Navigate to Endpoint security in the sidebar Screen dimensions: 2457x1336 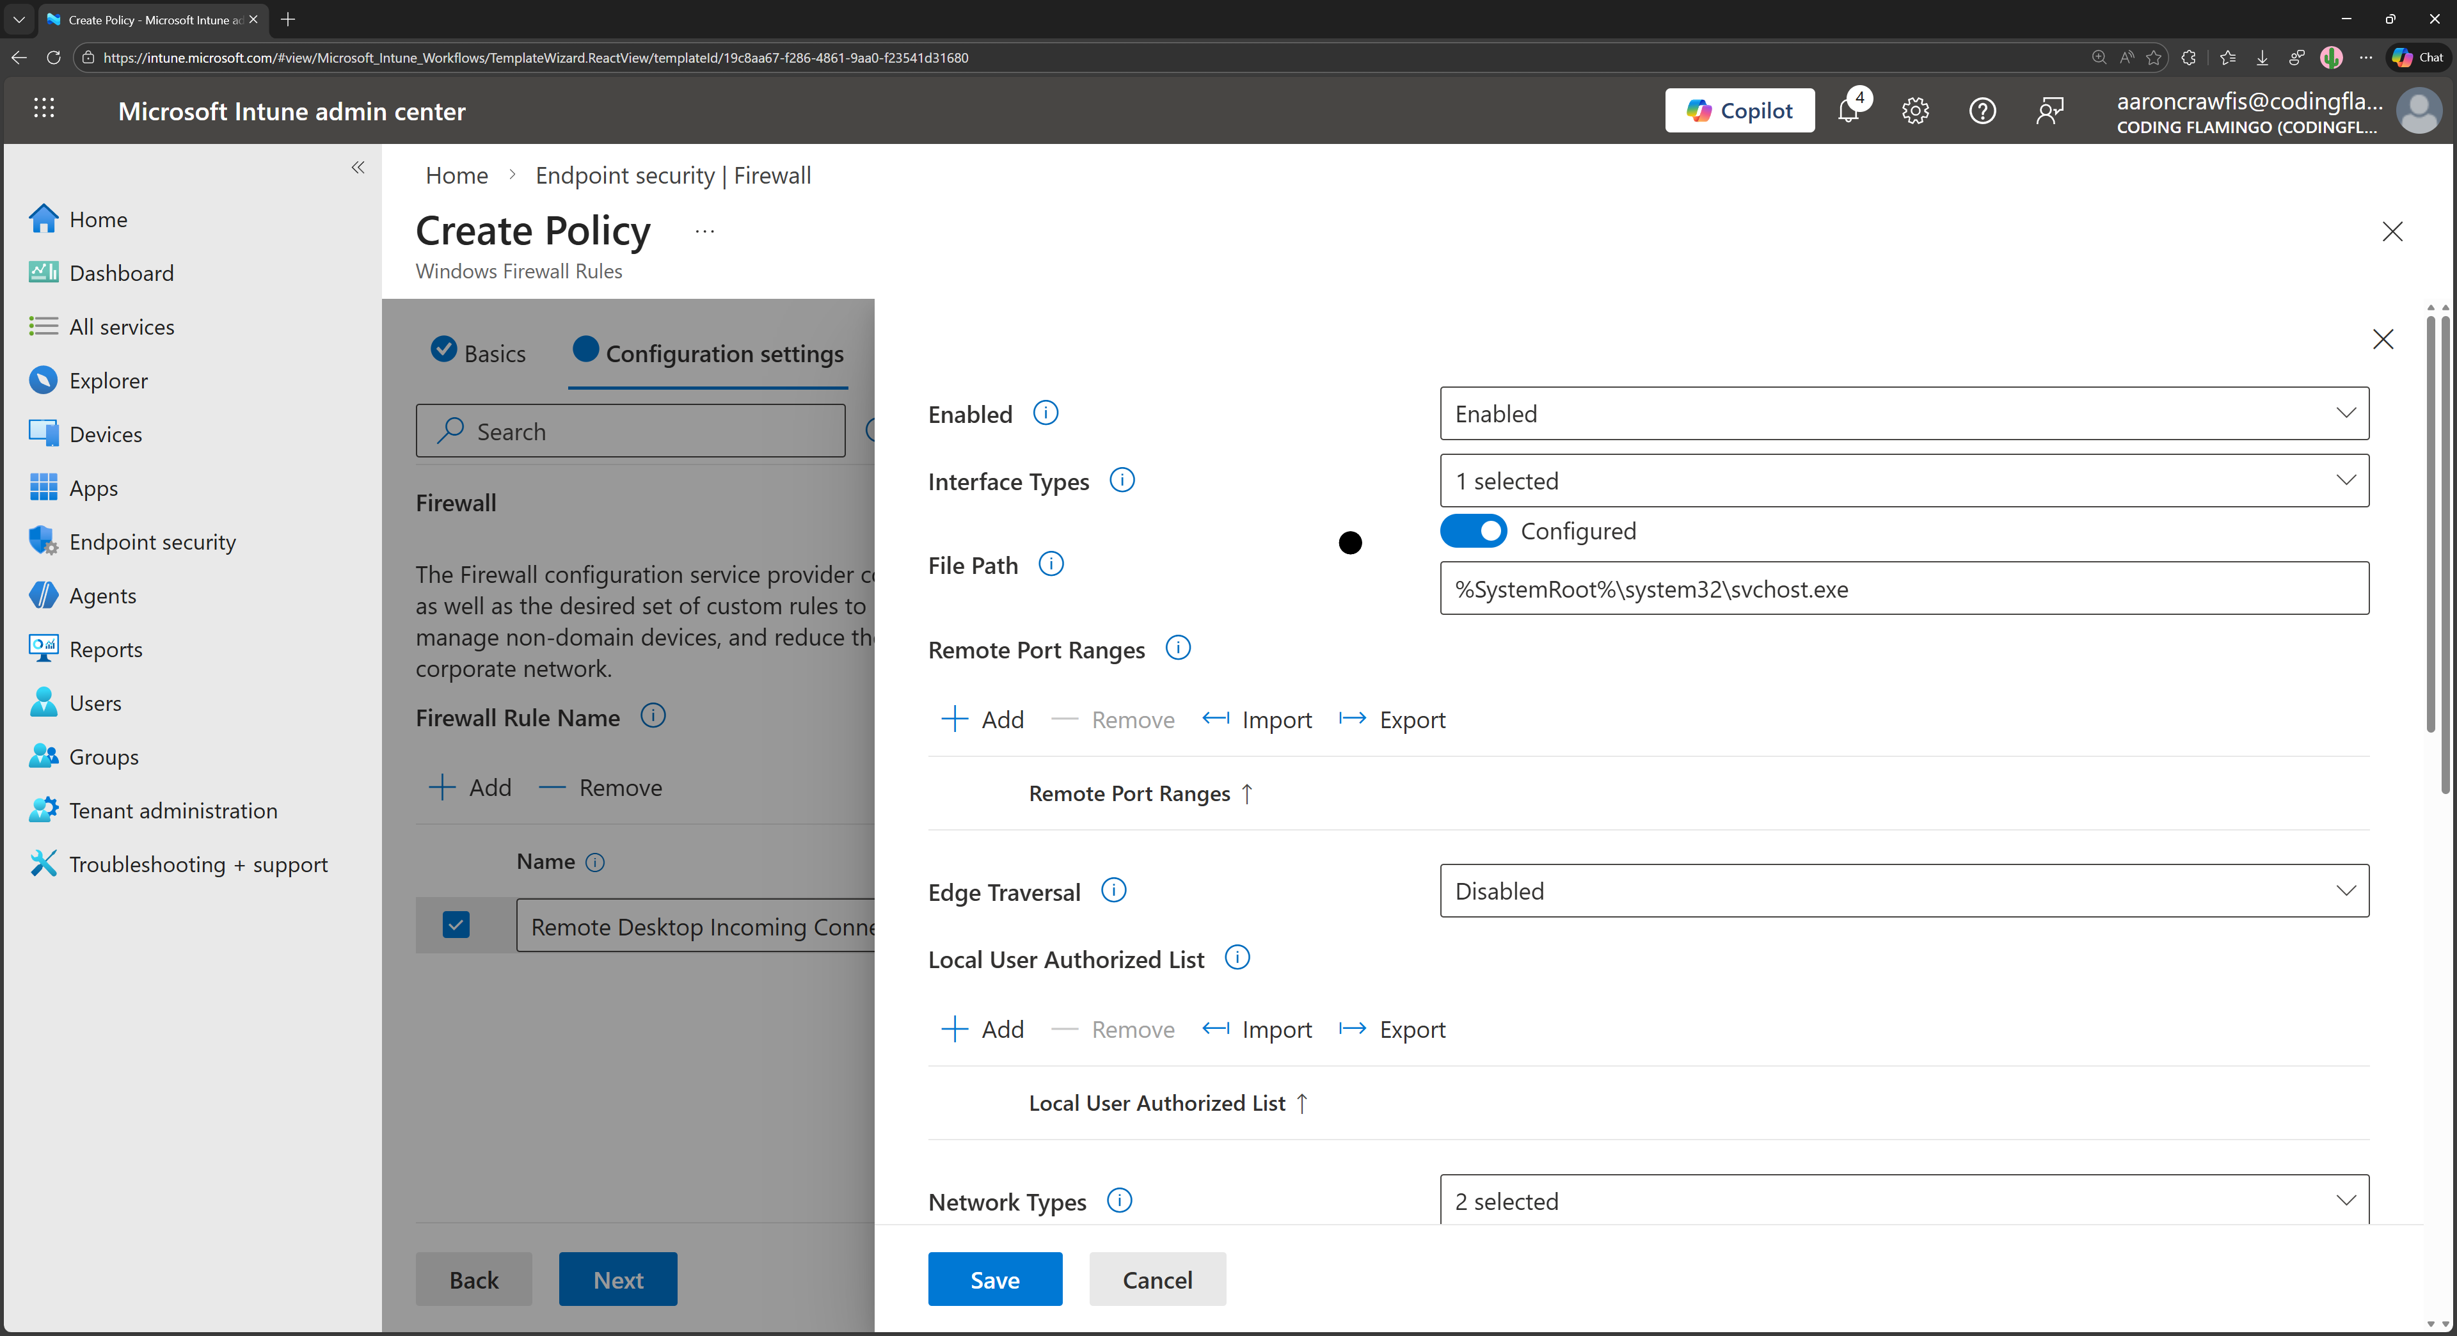pos(152,541)
